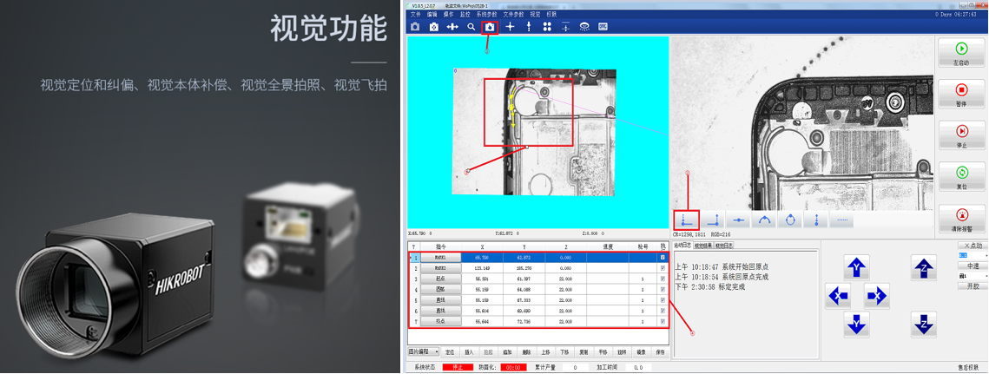Click the highlighted camera-with-hand toolbar icon
989x374 pixels.
(x=490, y=27)
